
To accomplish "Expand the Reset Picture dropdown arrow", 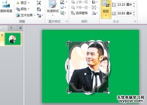I will [43, 15].
